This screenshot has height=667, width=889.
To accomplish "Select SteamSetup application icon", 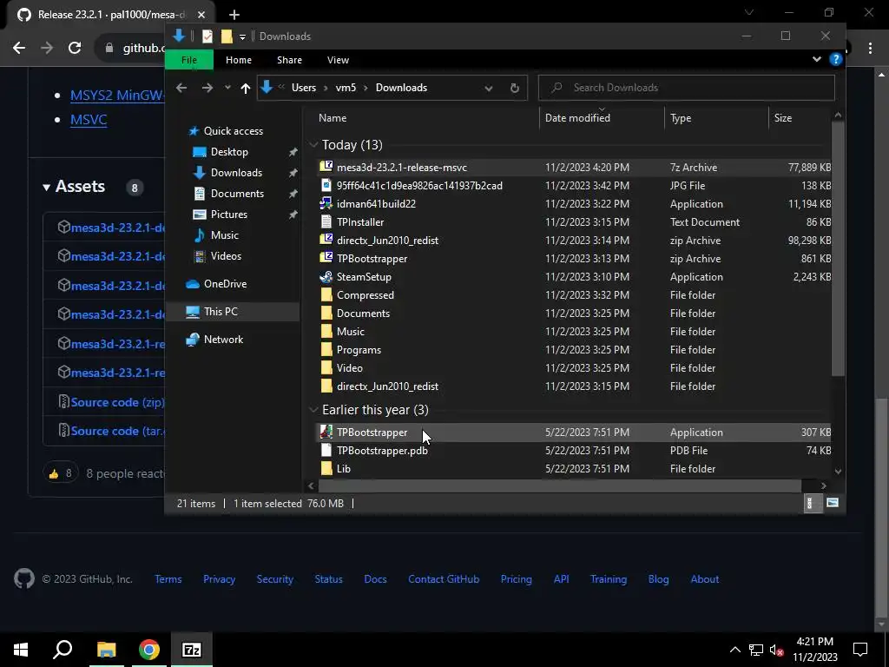I will tap(326, 277).
